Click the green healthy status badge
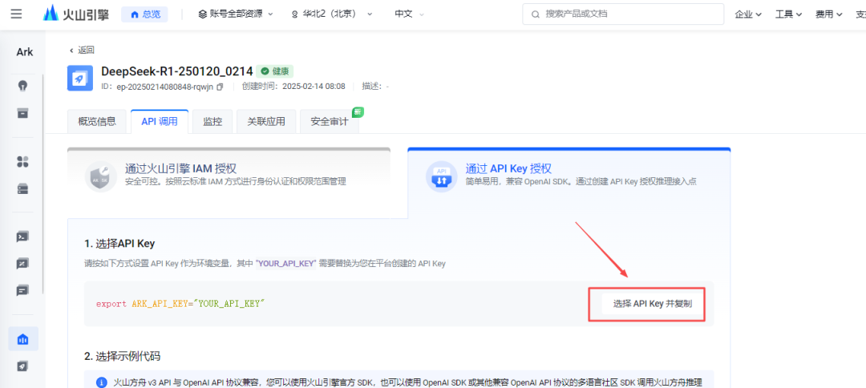Viewport: 866px width, 388px height. pyautogui.click(x=274, y=71)
